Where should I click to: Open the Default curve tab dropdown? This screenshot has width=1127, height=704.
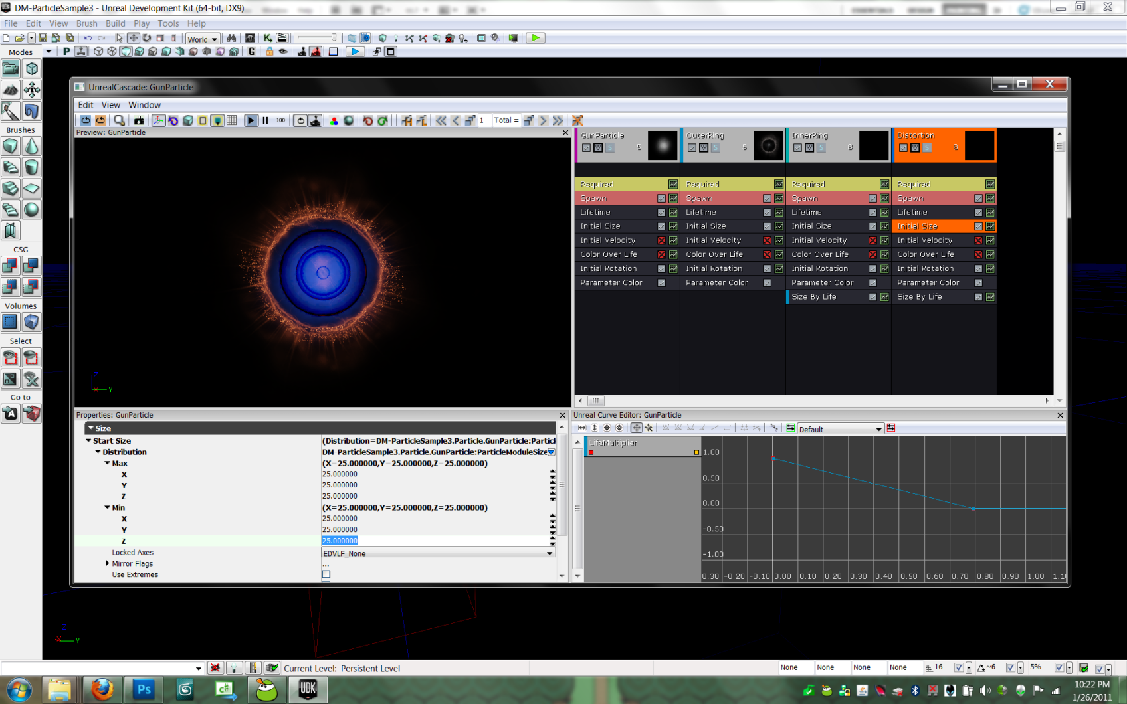(x=878, y=430)
